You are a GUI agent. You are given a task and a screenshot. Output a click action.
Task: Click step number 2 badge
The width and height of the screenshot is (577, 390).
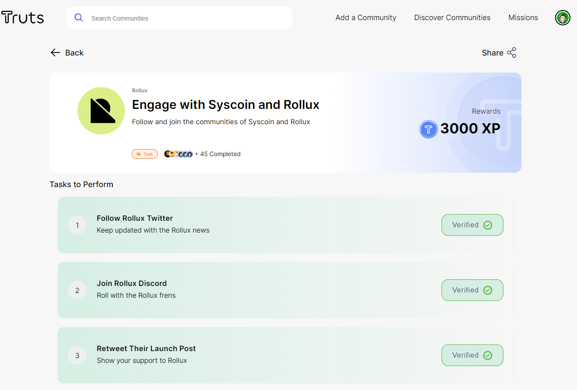[x=77, y=290]
